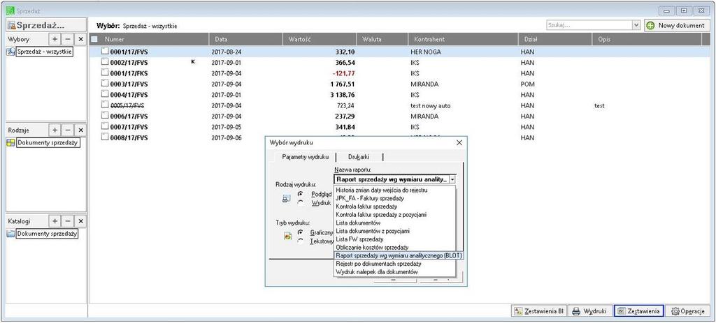The width and height of the screenshot is (716, 323).
Task: Open the Wydruki button
Action: pyautogui.click(x=589, y=311)
